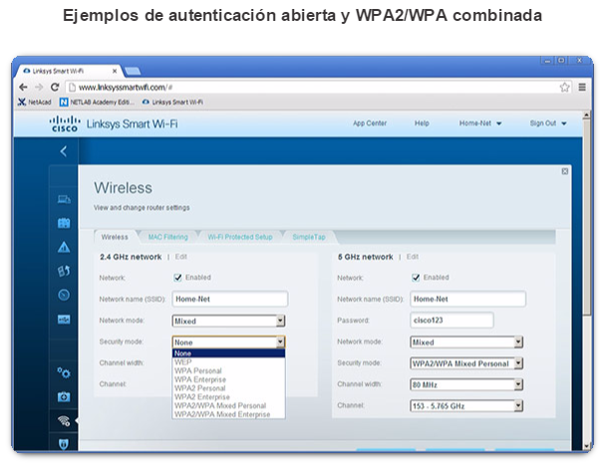Viewport: 600px width, 463px height.
Task: Select WPA Personal security mode
Action: [228, 370]
